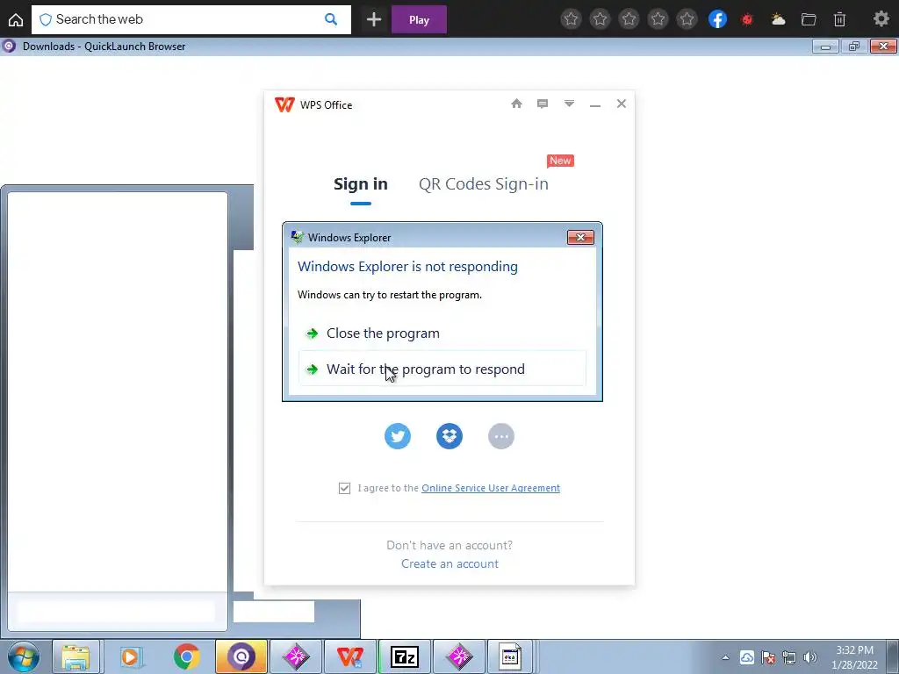
Task: Click the red ladybug icon
Action: pos(747,19)
